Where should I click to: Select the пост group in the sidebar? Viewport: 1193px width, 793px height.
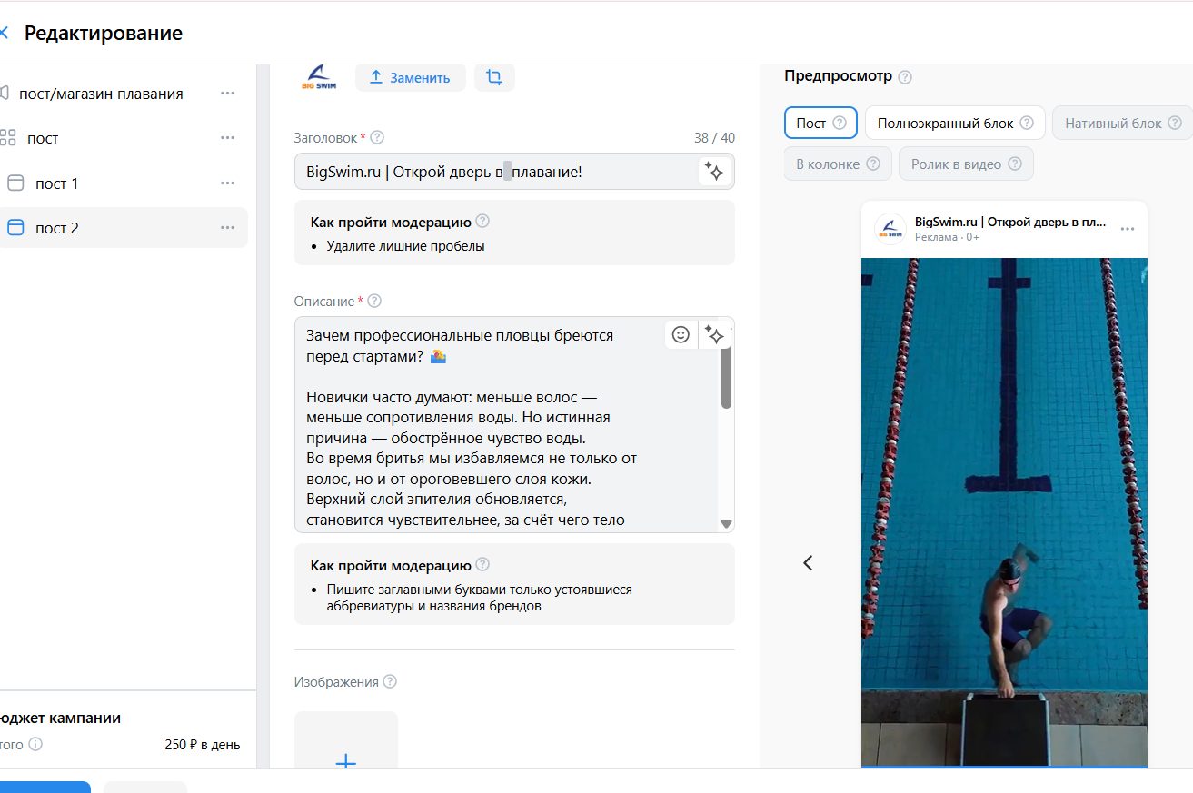click(43, 138)
